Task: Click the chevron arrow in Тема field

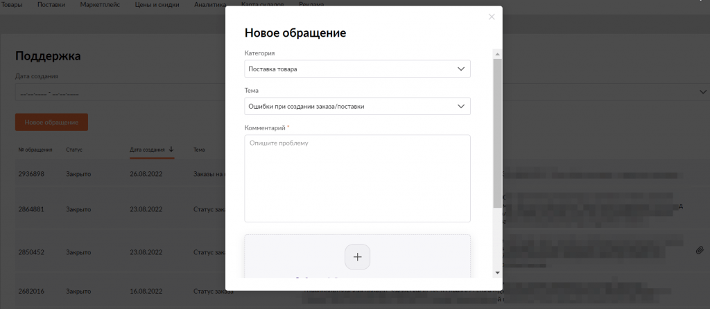Action: click(x=461, y=107)
